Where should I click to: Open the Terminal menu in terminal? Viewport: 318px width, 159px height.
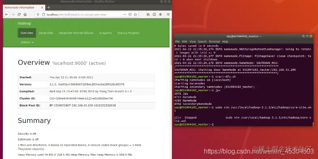click(x=214, y=42)
